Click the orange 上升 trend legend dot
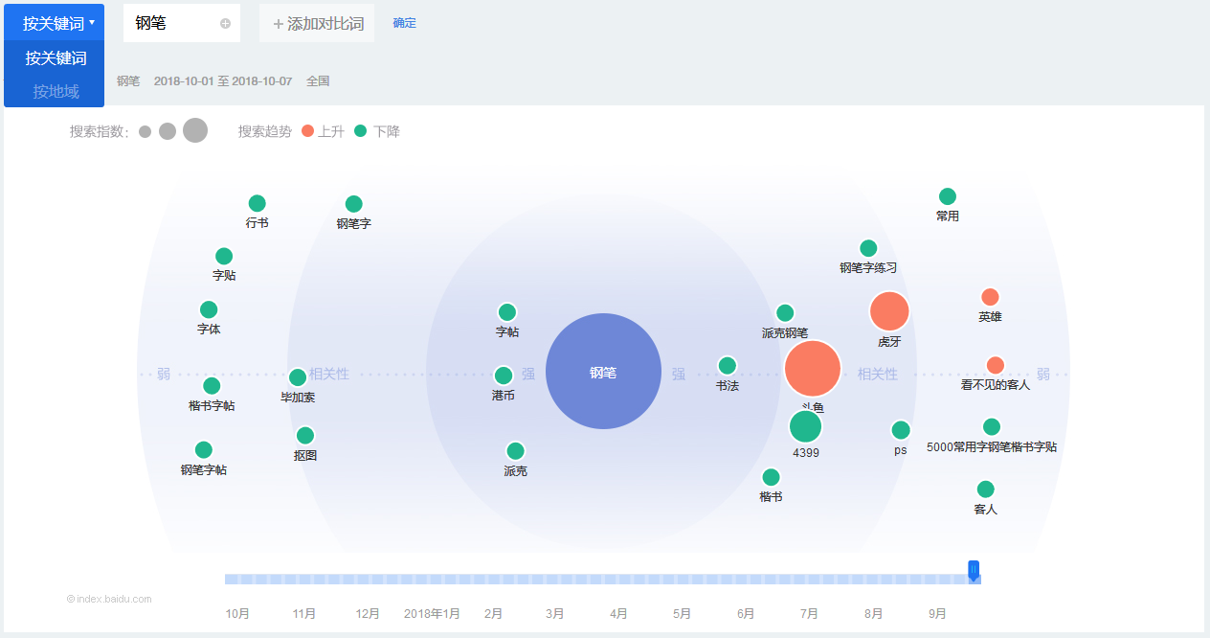This screenshot has width=1210, height=638. point(307,131)
